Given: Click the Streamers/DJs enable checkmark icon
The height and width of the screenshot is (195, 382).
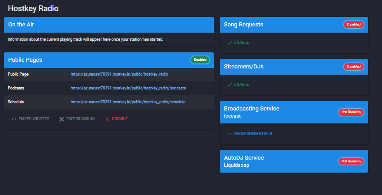Looking at the screenshot, I should [x=230, y=85].
